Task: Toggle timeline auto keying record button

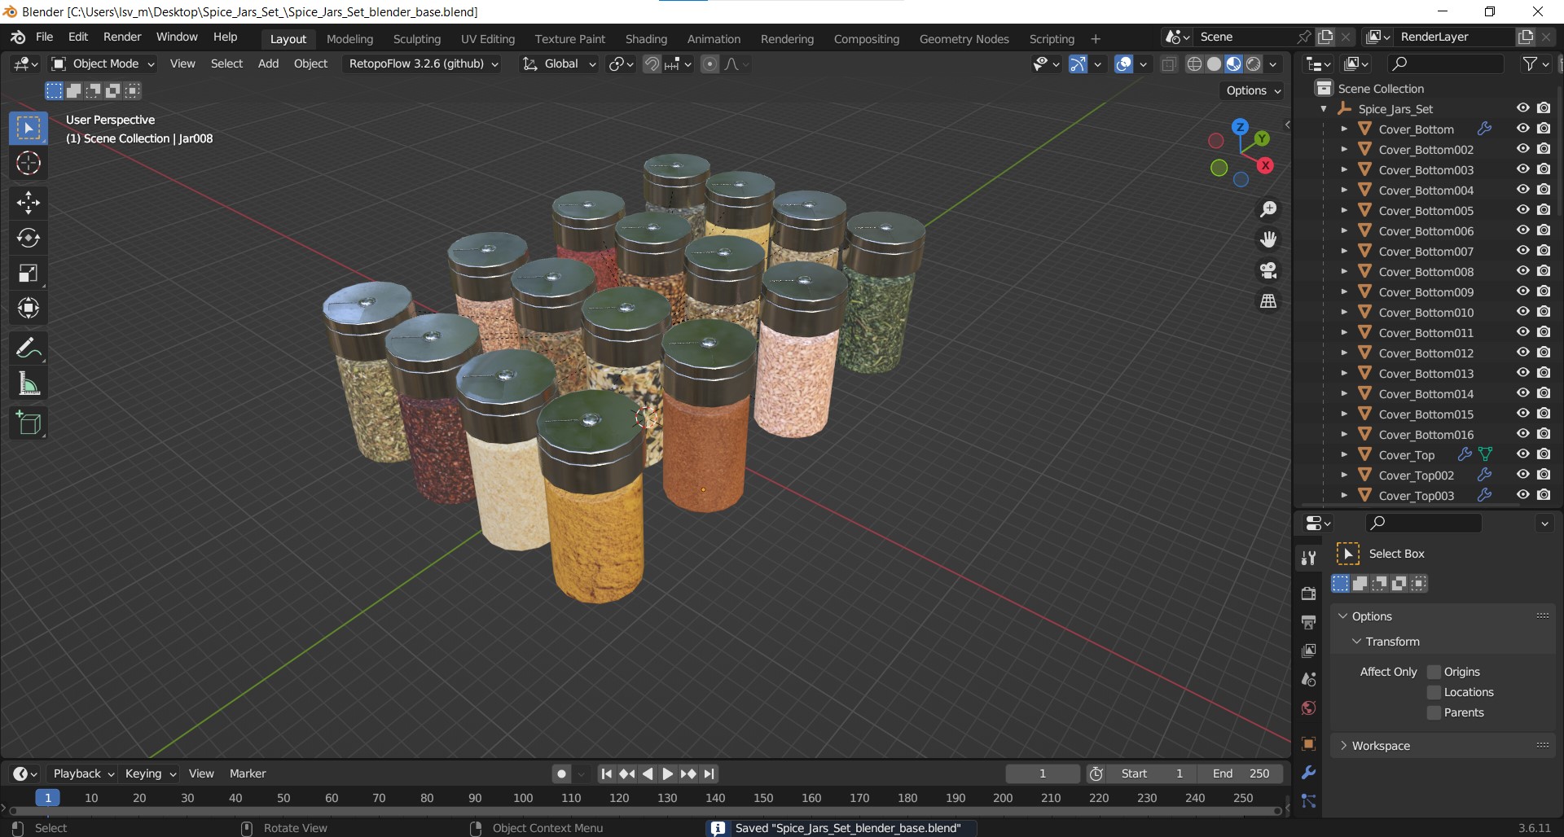Action: coord(561,773)
